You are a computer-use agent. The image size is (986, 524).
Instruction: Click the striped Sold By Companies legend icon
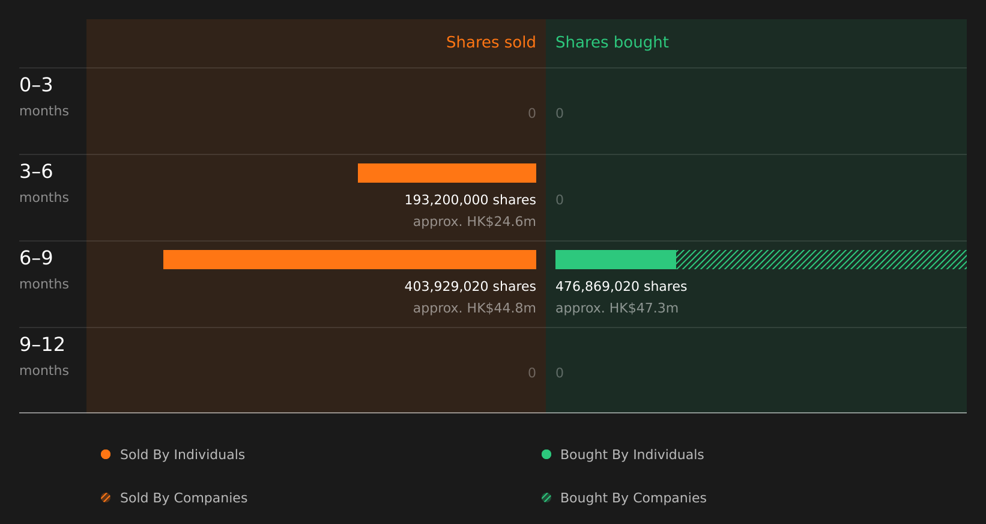(106, 498)
